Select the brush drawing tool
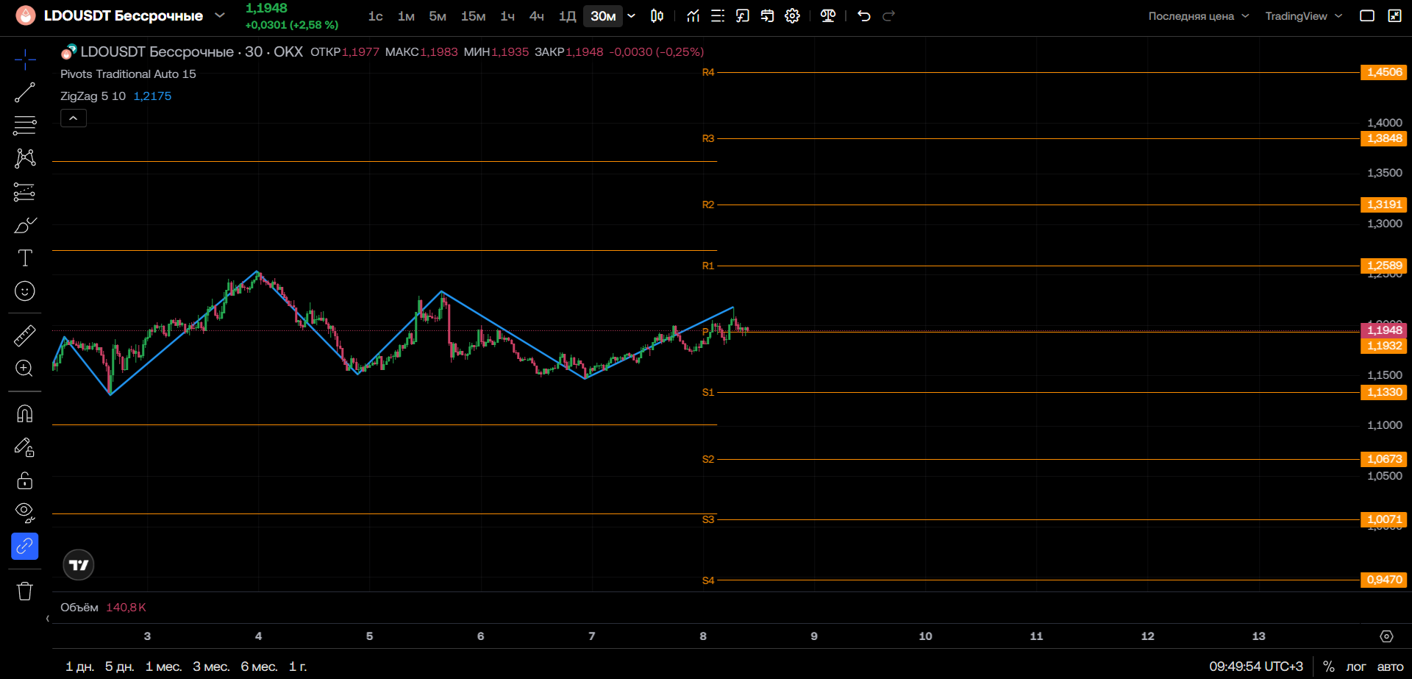1412x679 pixels. click(25, 225)
